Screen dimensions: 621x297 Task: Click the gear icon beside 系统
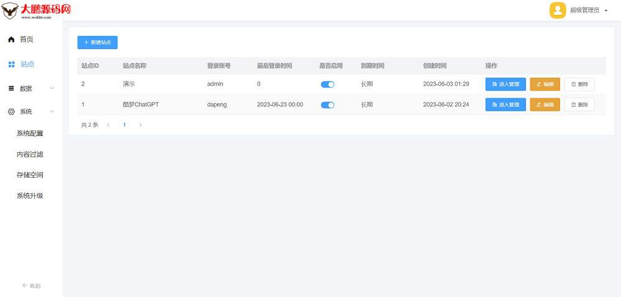coord(11,112)
